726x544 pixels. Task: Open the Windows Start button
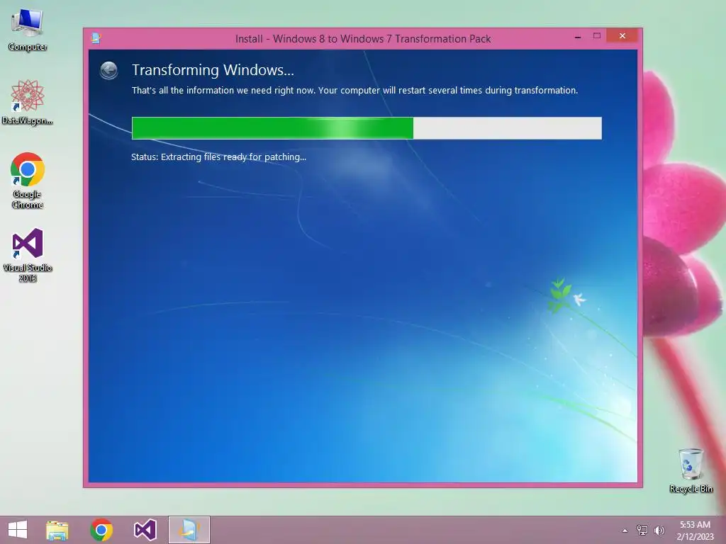[18, 530]
